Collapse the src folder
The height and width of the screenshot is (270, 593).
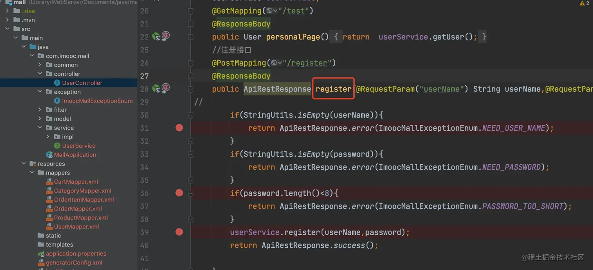[7, 29]
